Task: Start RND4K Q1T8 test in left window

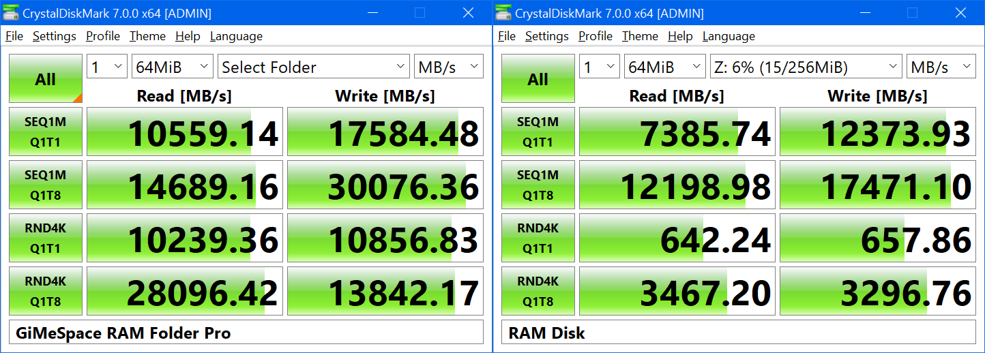Action: pyautogui.click(x=46, y=291)
